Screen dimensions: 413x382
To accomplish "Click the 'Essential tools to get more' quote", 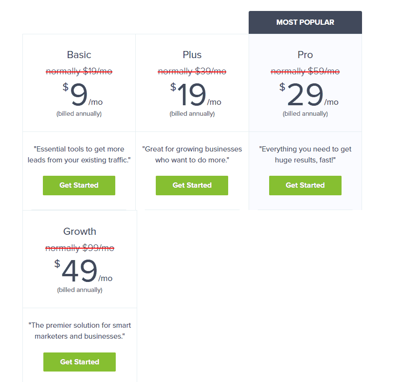I will click(79, 155).
